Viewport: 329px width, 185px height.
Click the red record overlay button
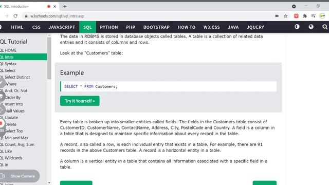click(1, 123)
